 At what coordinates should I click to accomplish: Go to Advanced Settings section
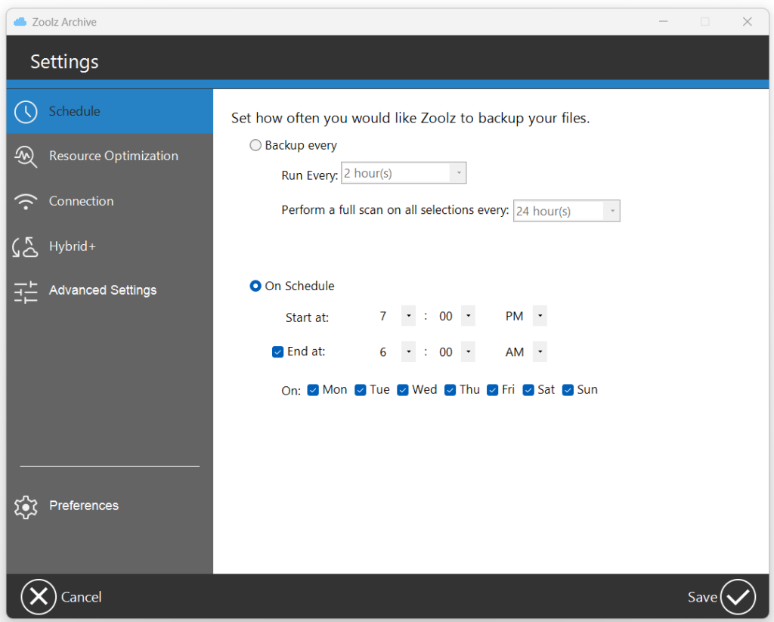point(102,290)
